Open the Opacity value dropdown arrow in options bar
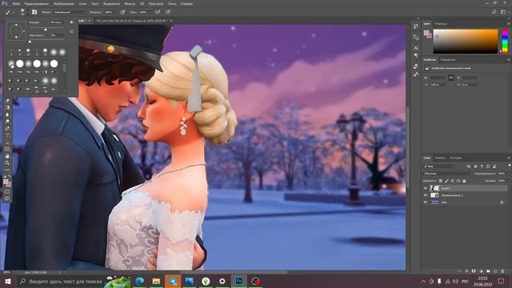Screen dimensions: 512x288 click(115, 12)
